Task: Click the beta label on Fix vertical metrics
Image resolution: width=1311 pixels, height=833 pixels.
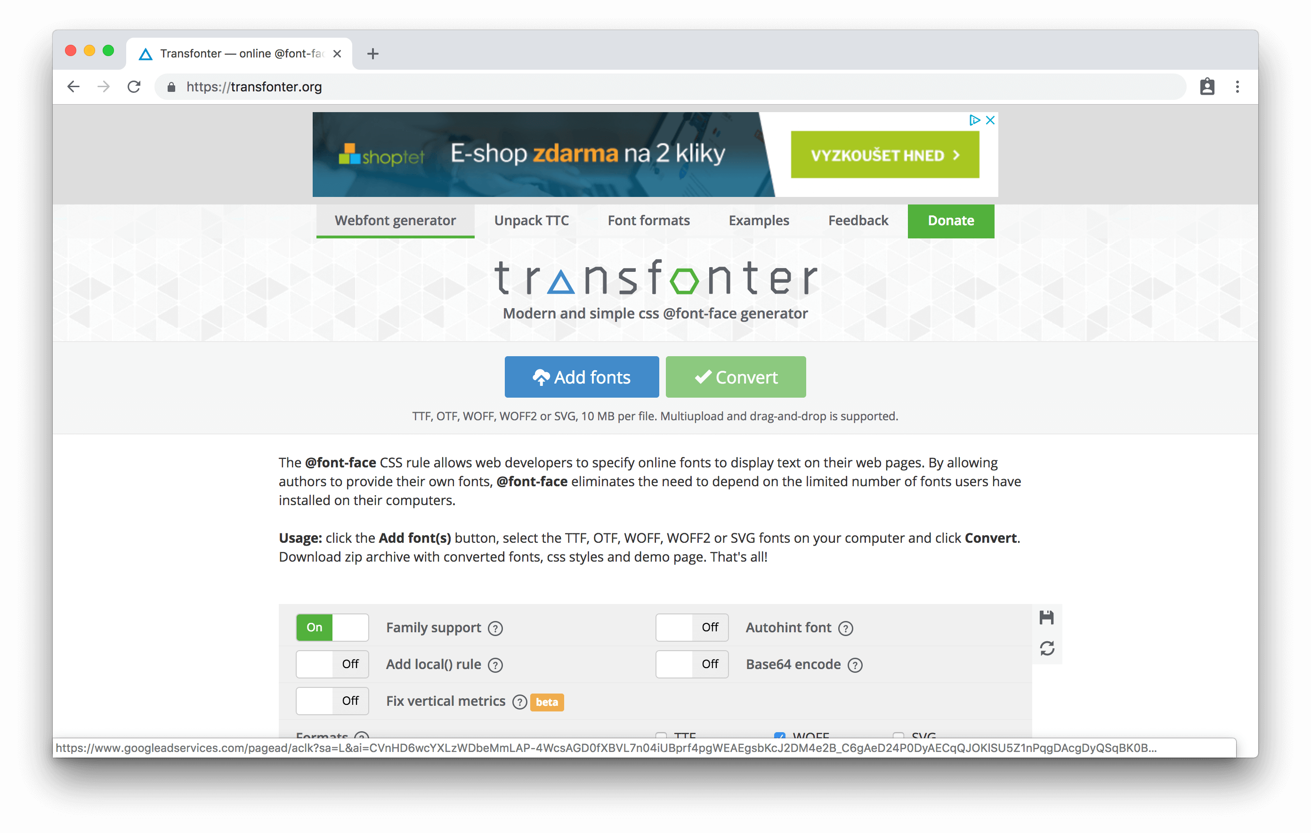Action: (x=547, y=701)
